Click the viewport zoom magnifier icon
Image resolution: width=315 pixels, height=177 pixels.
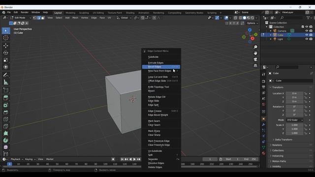pyautogui.click(x=255, y=47)
